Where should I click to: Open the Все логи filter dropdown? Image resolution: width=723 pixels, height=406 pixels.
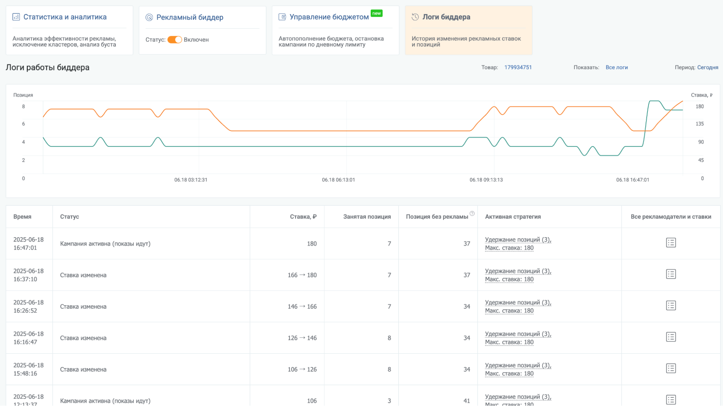pos(617,67)
